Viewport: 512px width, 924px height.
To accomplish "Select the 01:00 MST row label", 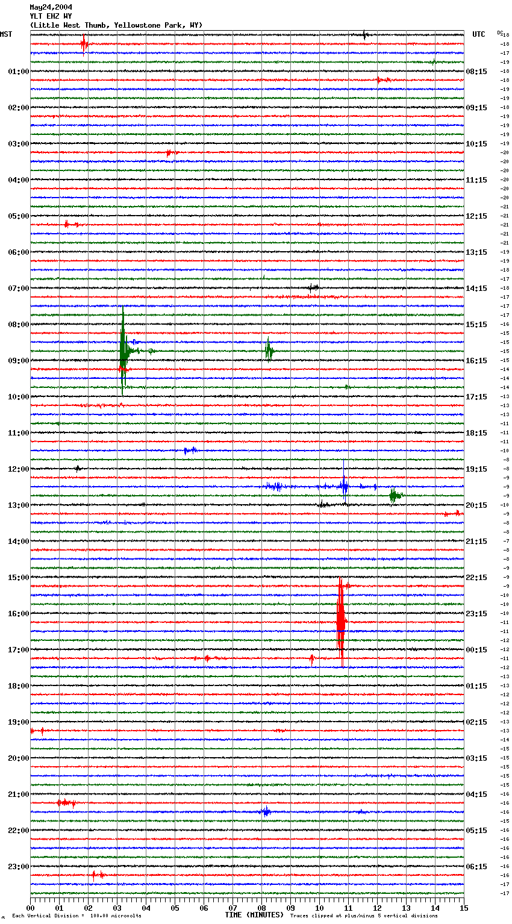I will pos(19,72).
